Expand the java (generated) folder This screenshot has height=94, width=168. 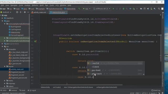(2, 44)
